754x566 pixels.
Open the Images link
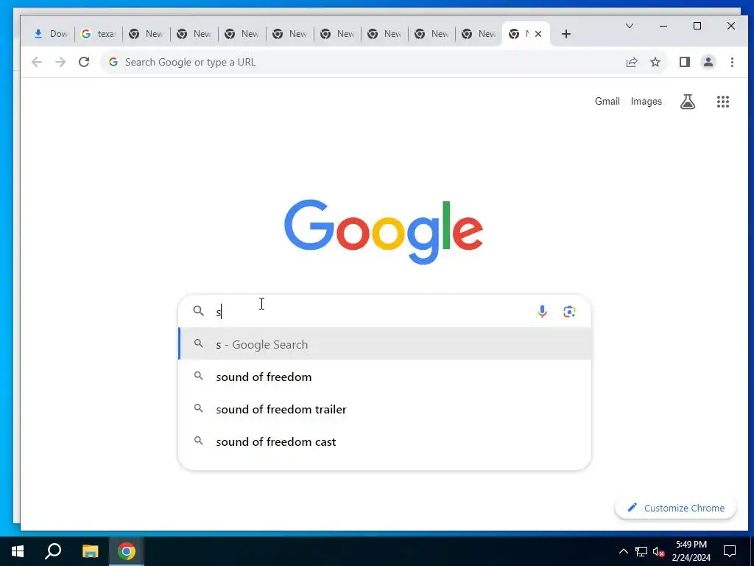pos(646,101)
